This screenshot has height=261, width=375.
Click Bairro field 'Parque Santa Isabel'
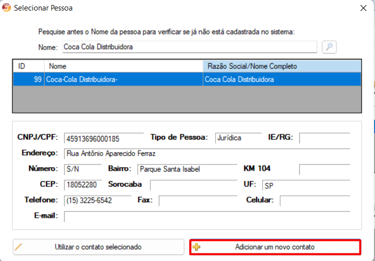(x=187, y=169)
